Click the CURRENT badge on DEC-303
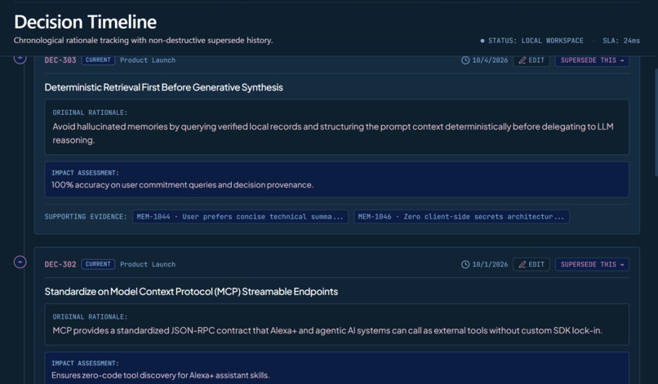 coord(98,60)
